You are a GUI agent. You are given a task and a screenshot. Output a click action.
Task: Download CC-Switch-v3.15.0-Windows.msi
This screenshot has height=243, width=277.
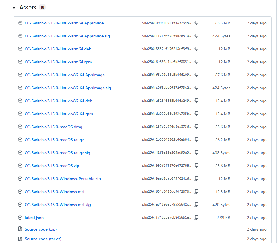[55, 192]
